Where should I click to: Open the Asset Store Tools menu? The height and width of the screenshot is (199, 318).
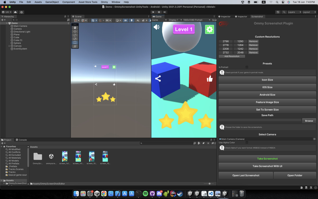coord(88,2)
